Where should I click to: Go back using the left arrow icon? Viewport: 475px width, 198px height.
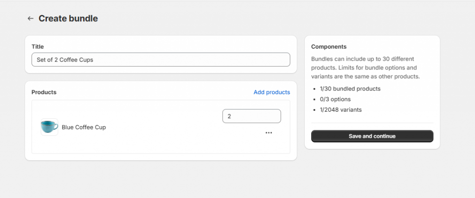point(31,19)
